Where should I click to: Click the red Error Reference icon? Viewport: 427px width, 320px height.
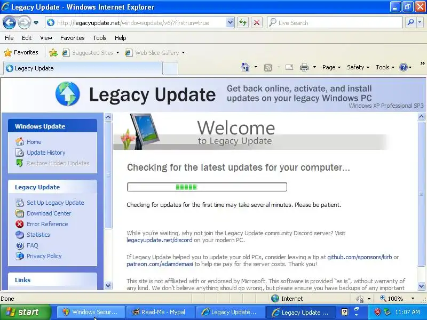20,224
